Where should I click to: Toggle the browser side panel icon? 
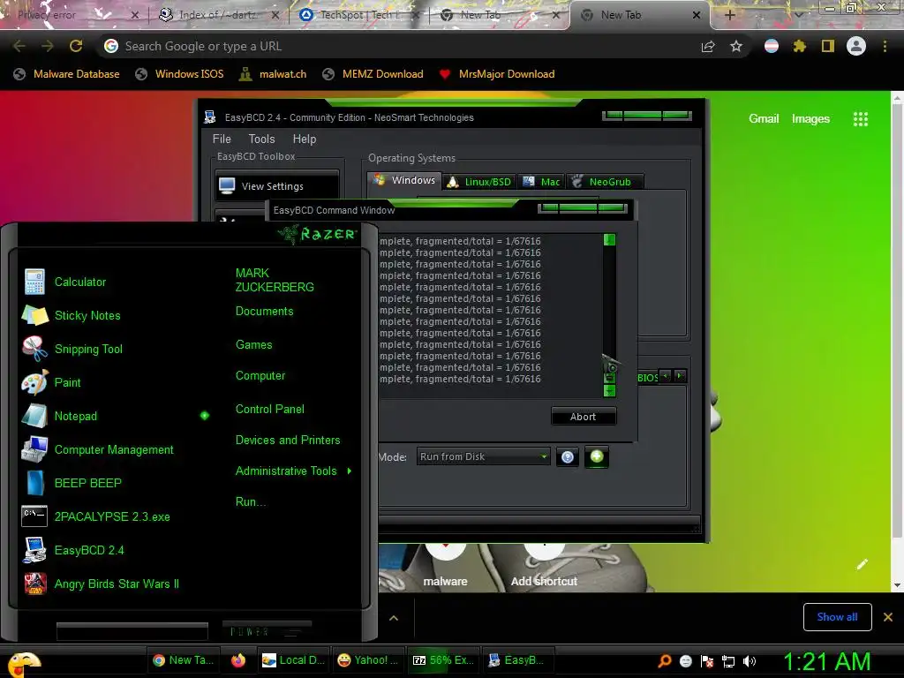click(828, 46)
